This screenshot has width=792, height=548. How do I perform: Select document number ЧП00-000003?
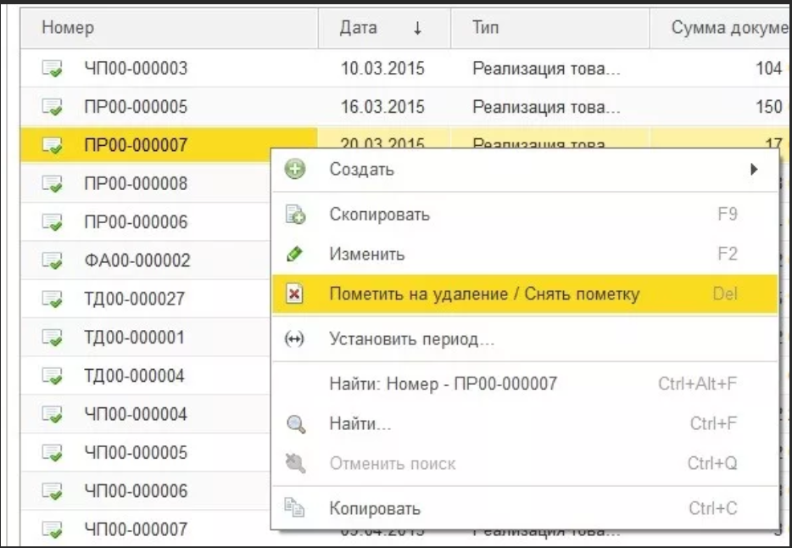coord(136,68)
